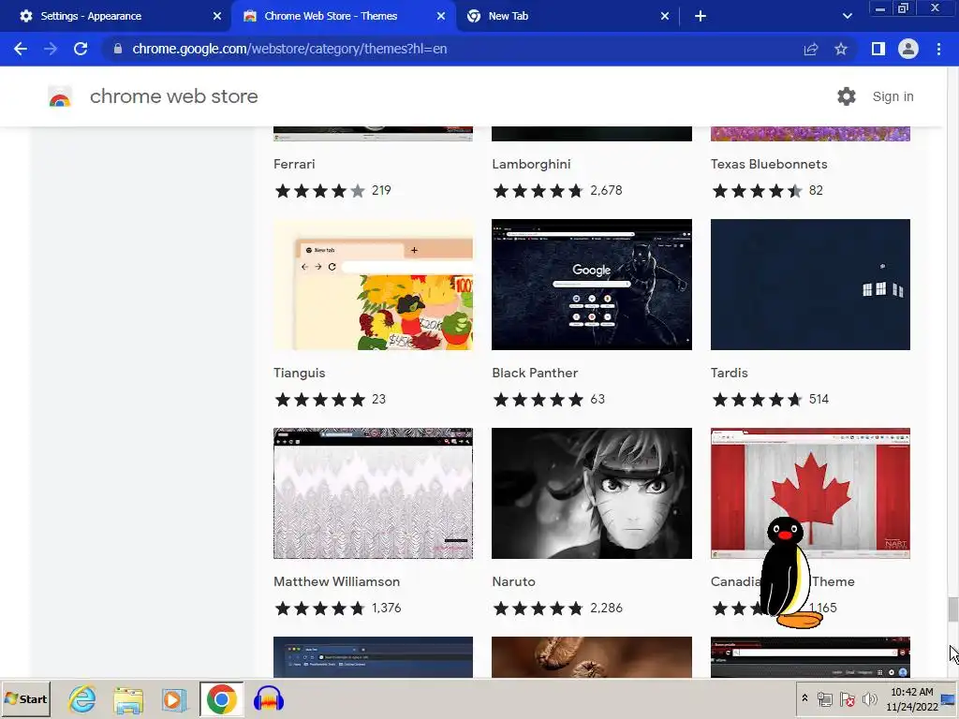Click the Tardis rating count 514
The width and height of the screenshot is (959, 719).
(x=819, y=399)
